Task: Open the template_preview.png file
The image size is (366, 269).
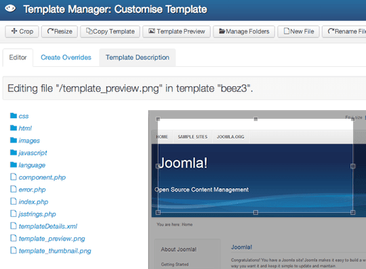Action: (x=52, y=239)
